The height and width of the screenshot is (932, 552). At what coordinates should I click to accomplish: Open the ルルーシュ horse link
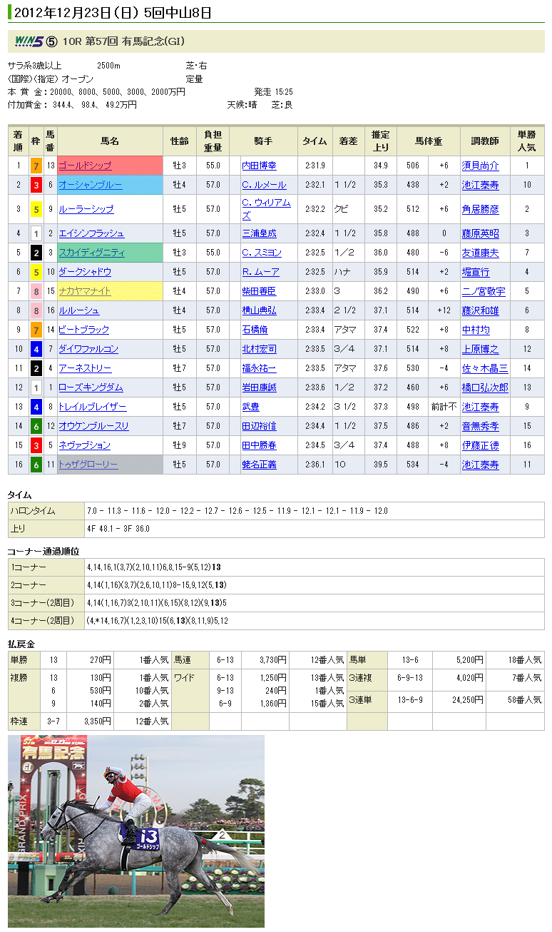click(x=79, y=310)
